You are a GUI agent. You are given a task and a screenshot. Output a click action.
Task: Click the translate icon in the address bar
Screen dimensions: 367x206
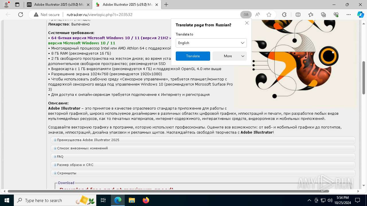point(246,15)
